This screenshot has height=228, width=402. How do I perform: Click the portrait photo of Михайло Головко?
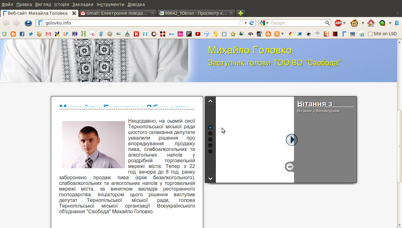coord(94,145)
